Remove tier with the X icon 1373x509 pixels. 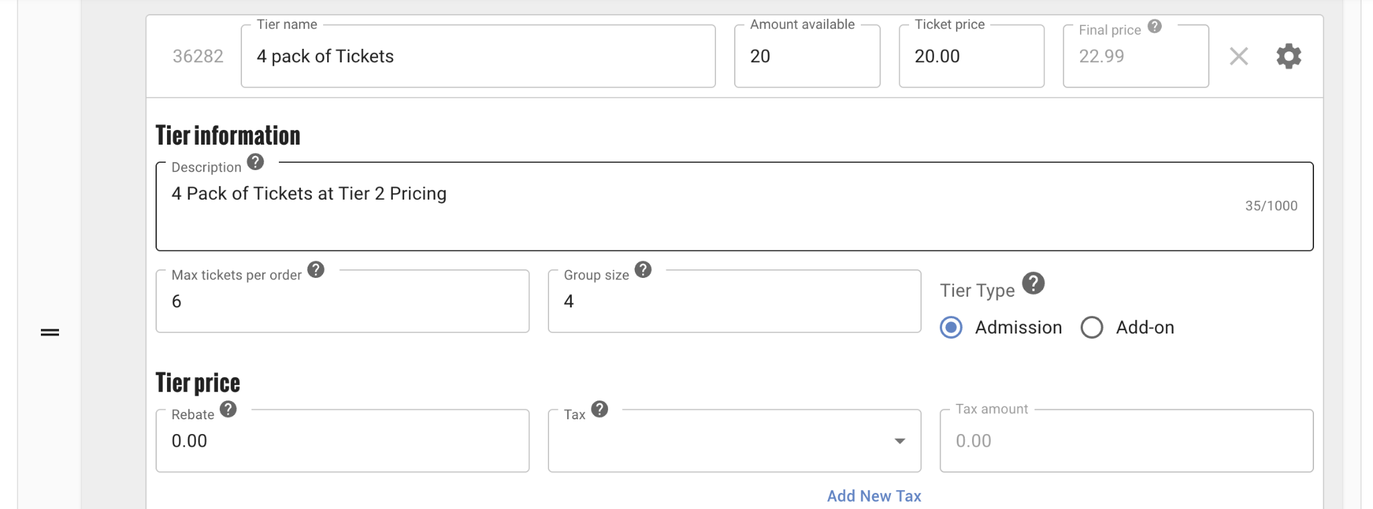point(1238,56)
